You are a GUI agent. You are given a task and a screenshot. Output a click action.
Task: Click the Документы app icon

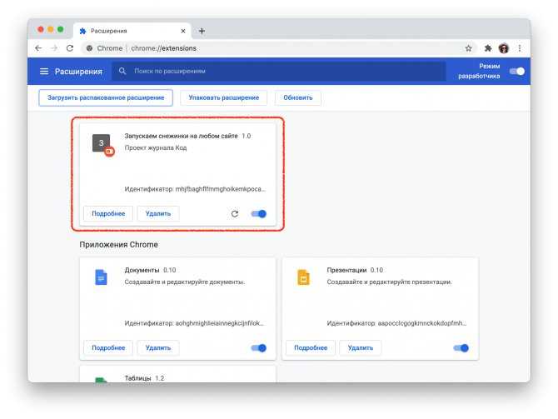101,277
